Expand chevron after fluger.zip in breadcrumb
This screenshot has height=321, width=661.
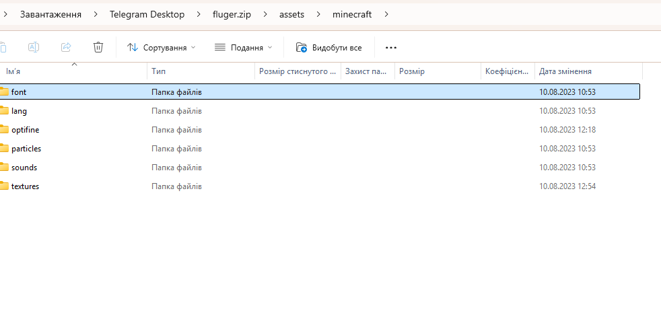tap(265, 14)
